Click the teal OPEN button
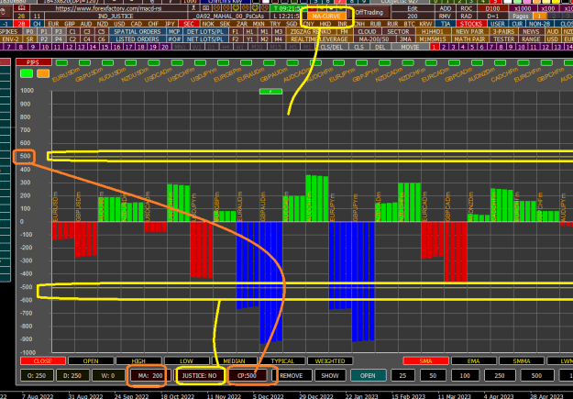Viewport: 573px width, 399px height. [368, 375]
